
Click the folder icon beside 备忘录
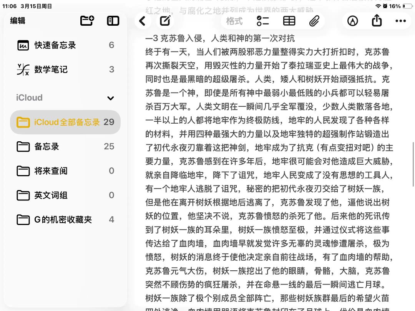pos(23,147)
